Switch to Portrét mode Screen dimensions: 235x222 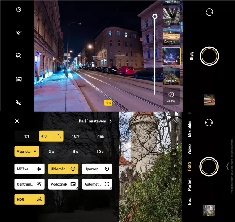point(189,184)
